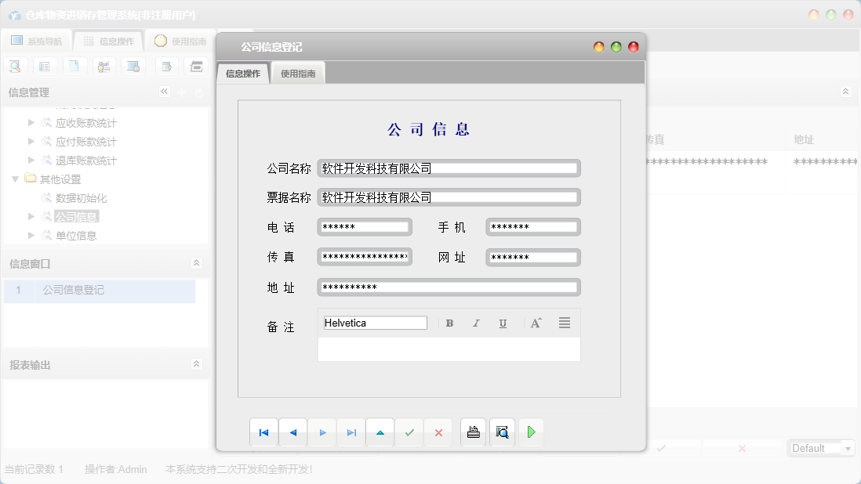Jump to the last record
Viewport: 861px width, 484px height.
click(x=351, y=432)
